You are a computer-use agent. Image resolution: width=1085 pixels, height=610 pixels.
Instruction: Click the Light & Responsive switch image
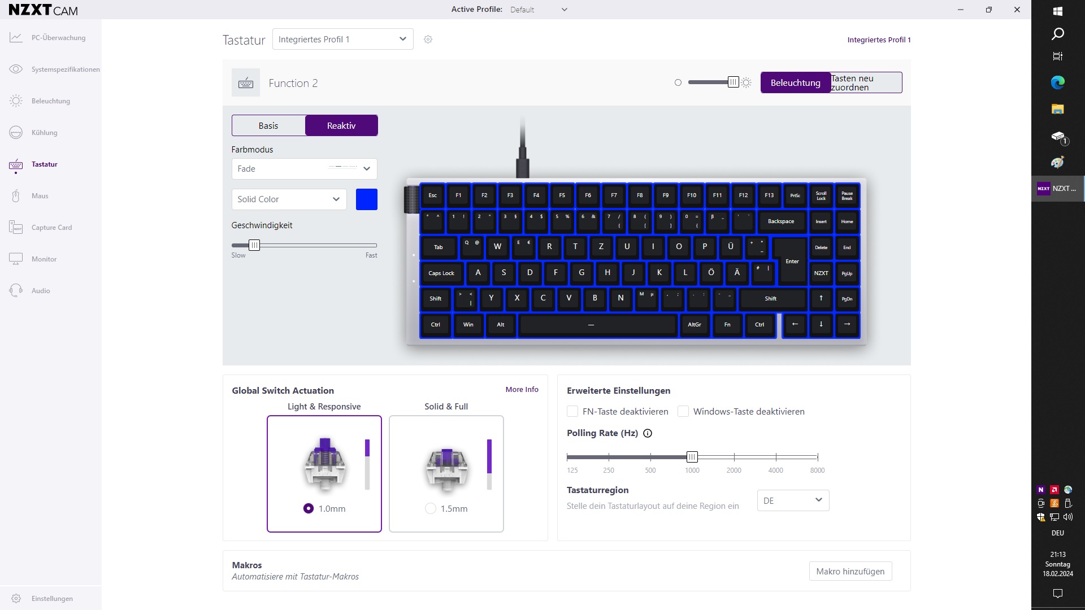click(x=325, y=464)
